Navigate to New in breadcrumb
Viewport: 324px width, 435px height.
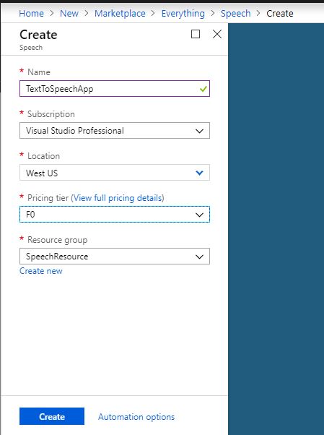(69, 13)
